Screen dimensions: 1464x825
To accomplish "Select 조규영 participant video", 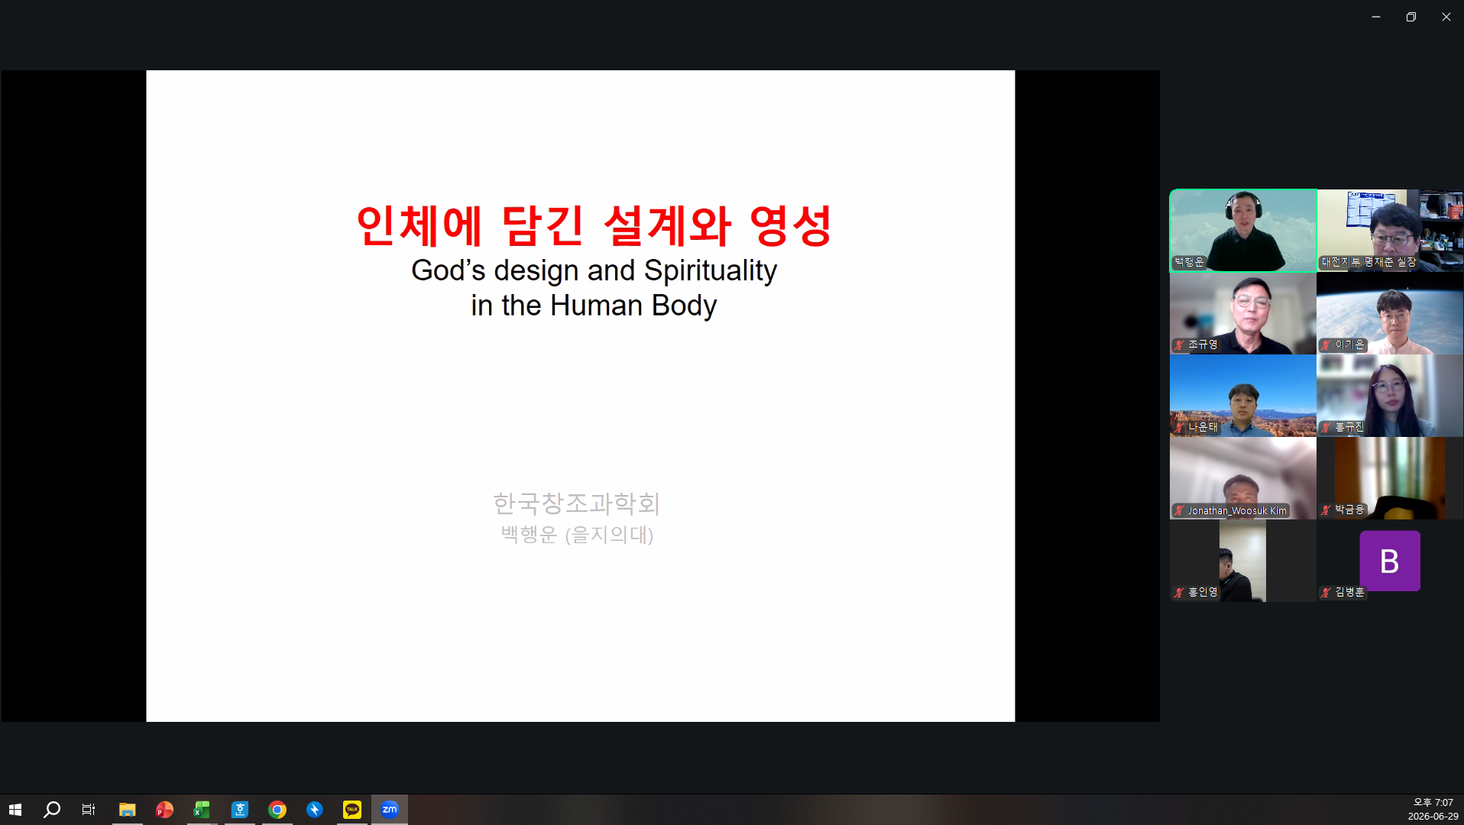I will [x=1243, y=313].
